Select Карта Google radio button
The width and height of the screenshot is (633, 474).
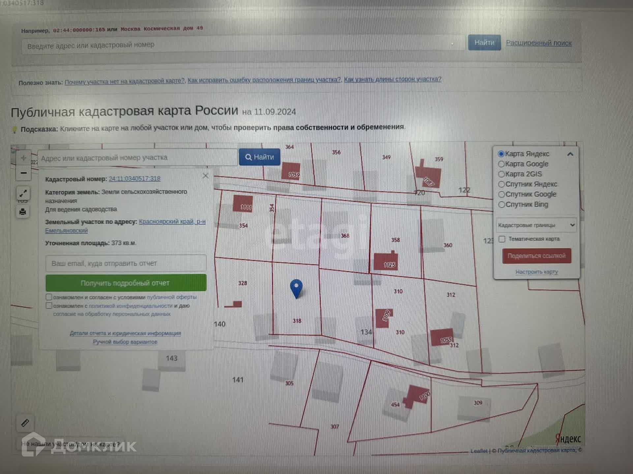tap(501, 164)
